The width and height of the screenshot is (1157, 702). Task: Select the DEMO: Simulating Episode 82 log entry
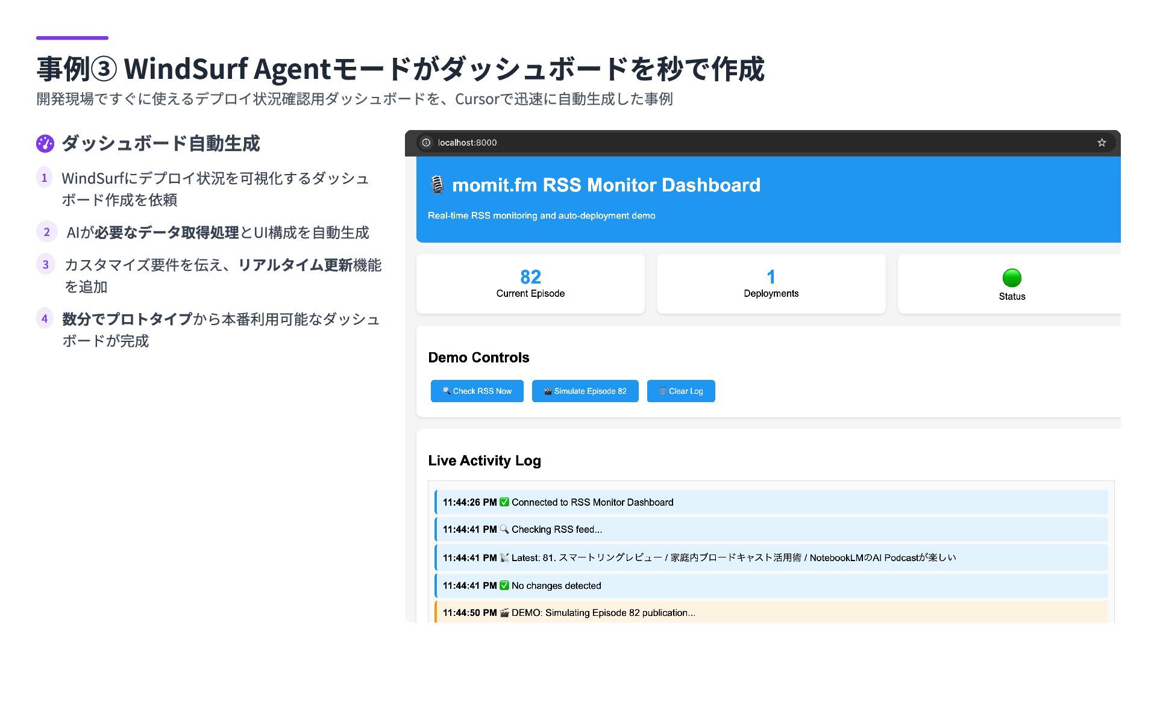(x=771, y=612)
